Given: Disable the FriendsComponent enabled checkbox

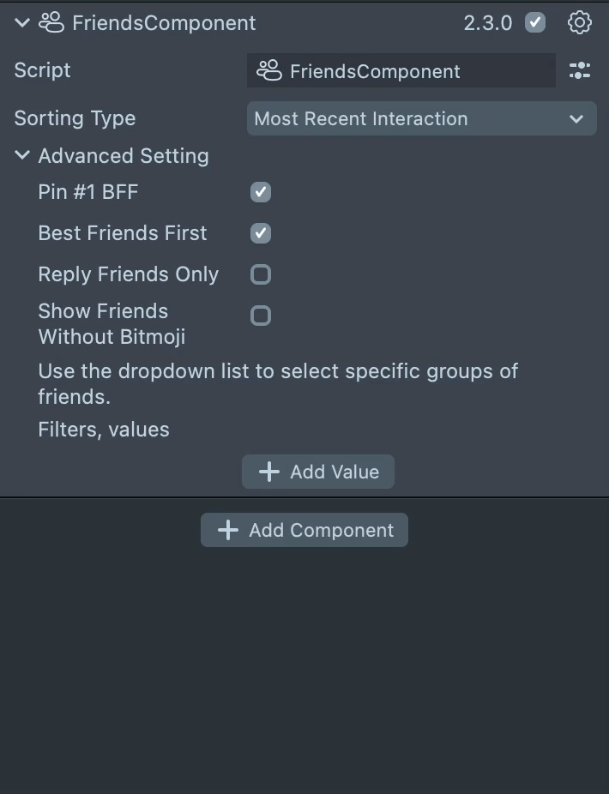Looking at the screenshot, I should coord(535,23).
